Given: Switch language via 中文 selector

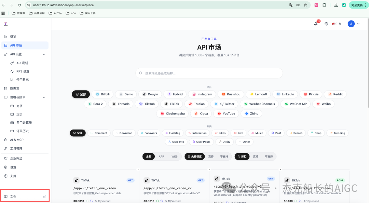Looking at the screenshot, I should [337, 24].
